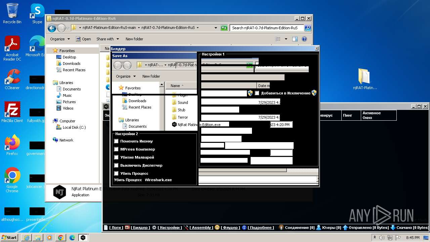The height and width of the screenshot is (242, 430).
Task: Click the Windows Start button
Action: click(x=9, y=238)
